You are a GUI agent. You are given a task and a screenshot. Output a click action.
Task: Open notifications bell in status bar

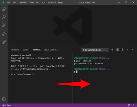point(134,105)
